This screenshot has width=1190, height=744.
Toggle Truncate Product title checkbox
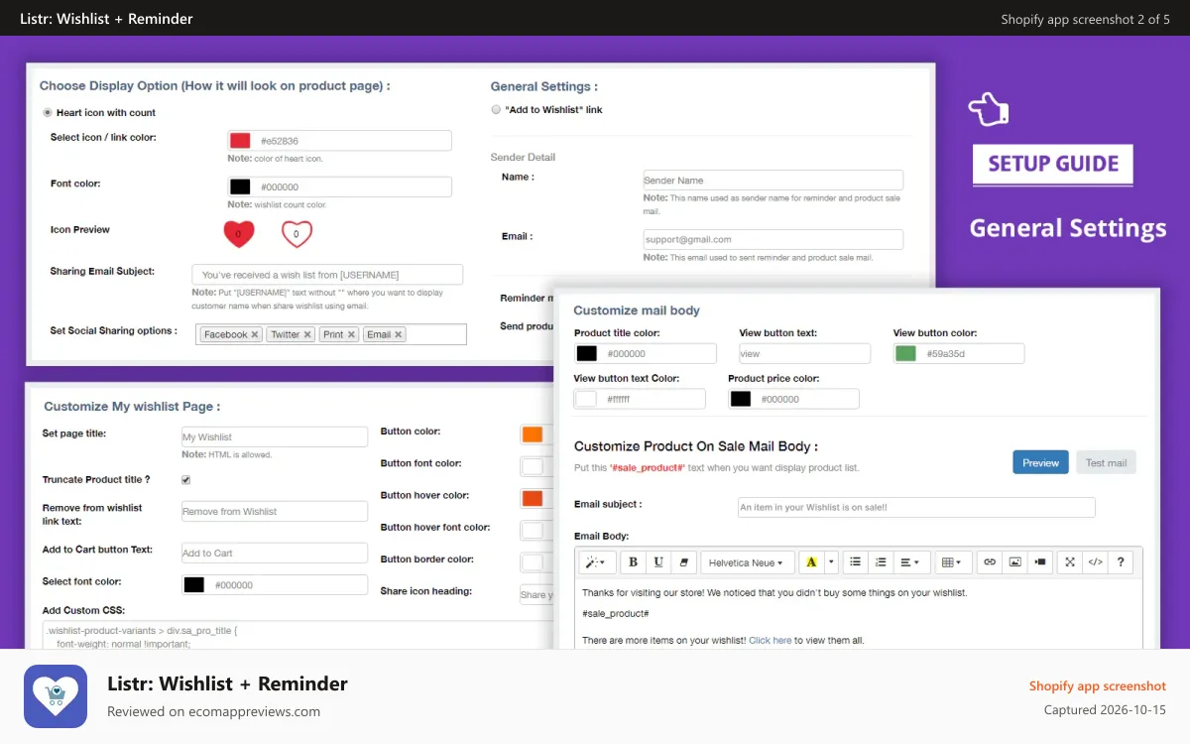(185, 480)
